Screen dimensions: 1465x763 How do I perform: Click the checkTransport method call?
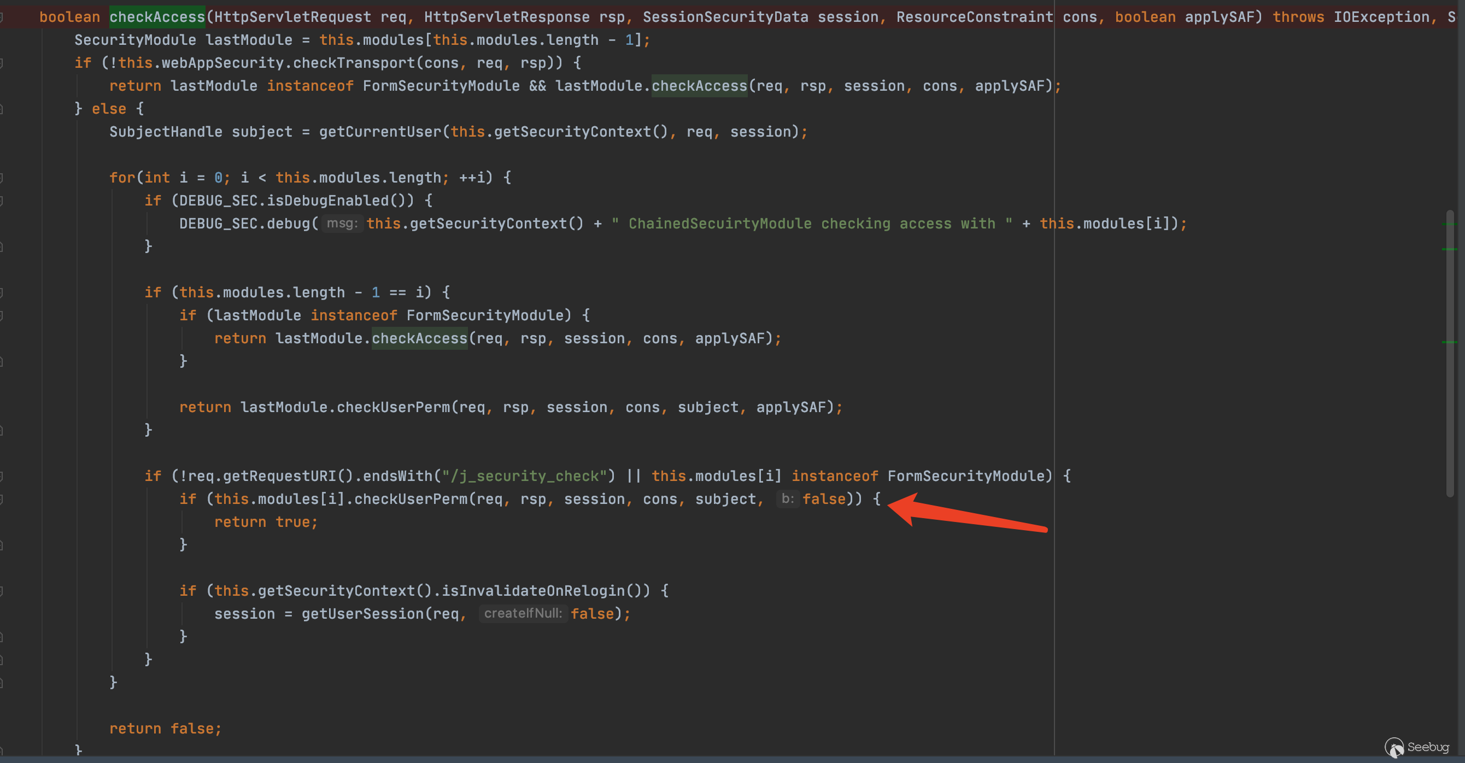click(354, 63)
